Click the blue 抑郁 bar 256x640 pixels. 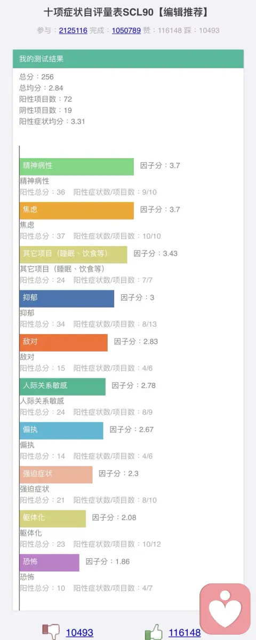coord(67,298)
